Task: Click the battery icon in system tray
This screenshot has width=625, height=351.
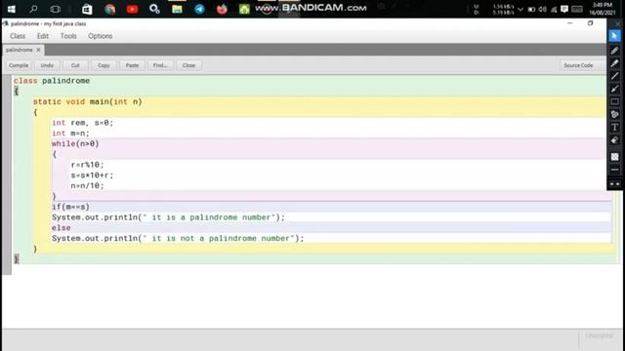Action: [x=531, y=9]
